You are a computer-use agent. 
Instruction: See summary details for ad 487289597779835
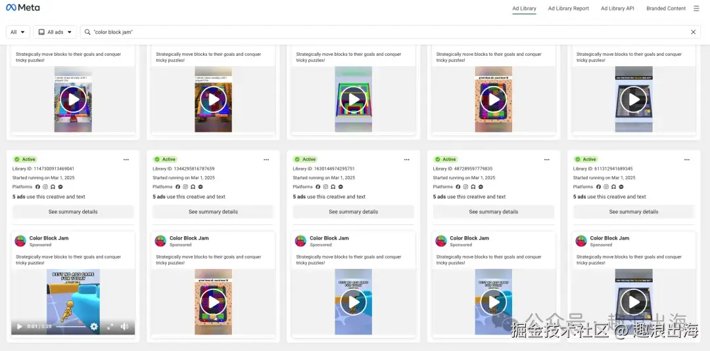point(494,211)
